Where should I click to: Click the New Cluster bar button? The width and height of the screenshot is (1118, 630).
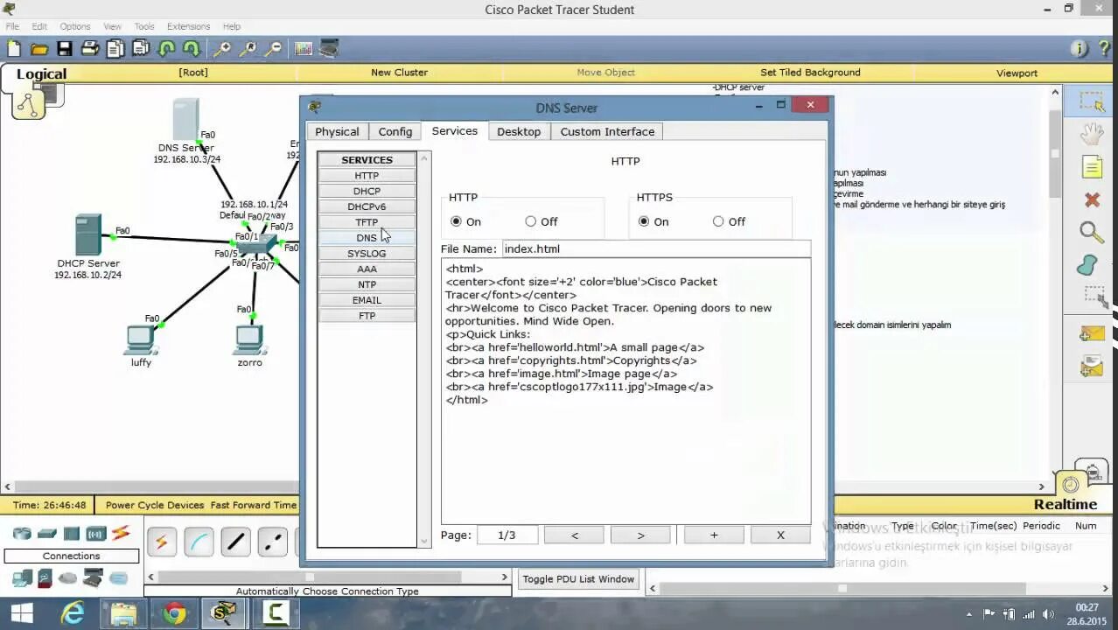point(399,73)
